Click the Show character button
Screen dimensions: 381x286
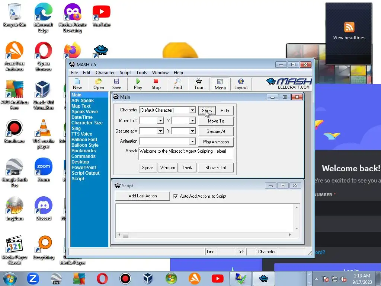[x=207, y=110]
